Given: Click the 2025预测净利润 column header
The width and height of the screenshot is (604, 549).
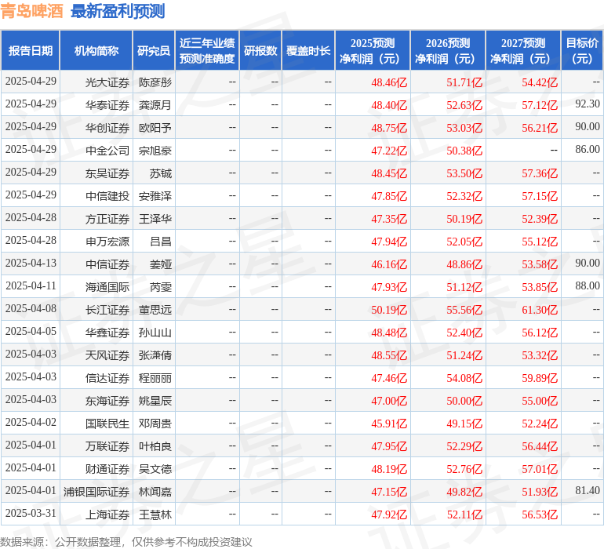Looking at the screenshot, I should [x=373, y=51].
